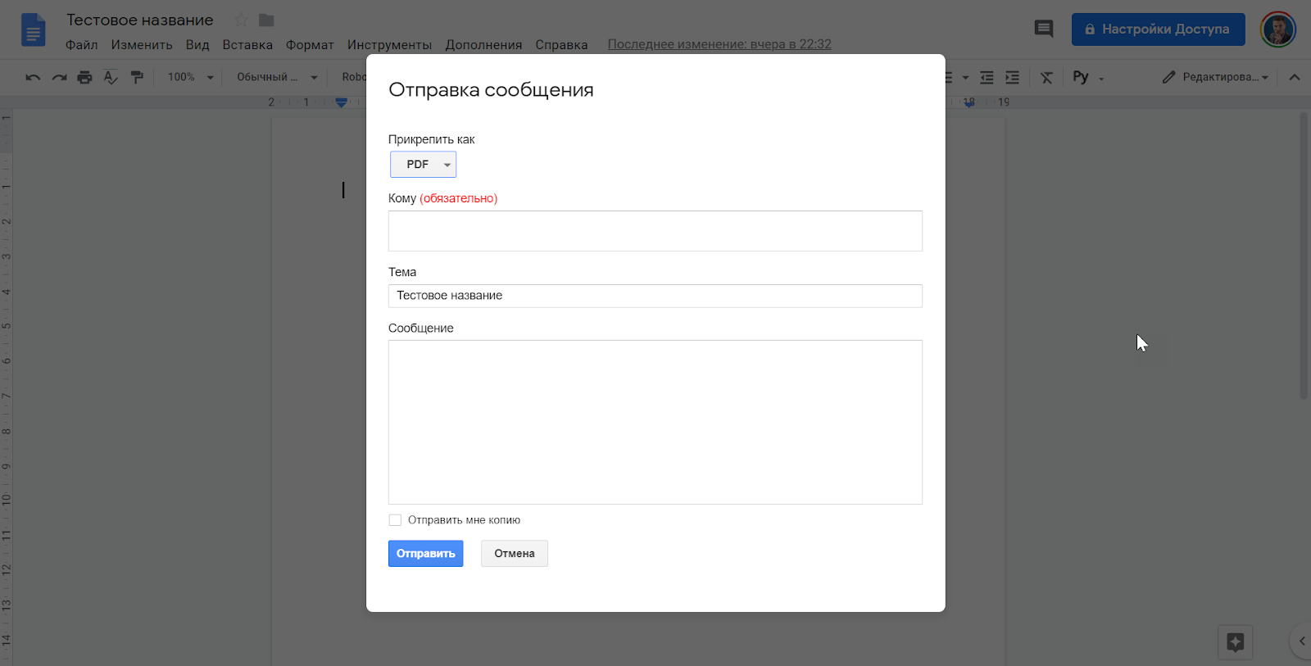Click the redo arrow in toolbar
Viewport: 1311px width, 666px height.
59,77
